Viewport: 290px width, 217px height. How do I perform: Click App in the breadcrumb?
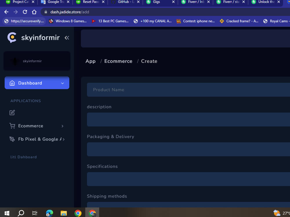coord(90,61)
